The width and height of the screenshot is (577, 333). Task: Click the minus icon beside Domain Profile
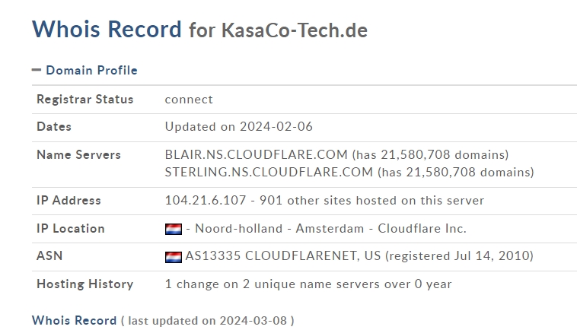[37, 70]
